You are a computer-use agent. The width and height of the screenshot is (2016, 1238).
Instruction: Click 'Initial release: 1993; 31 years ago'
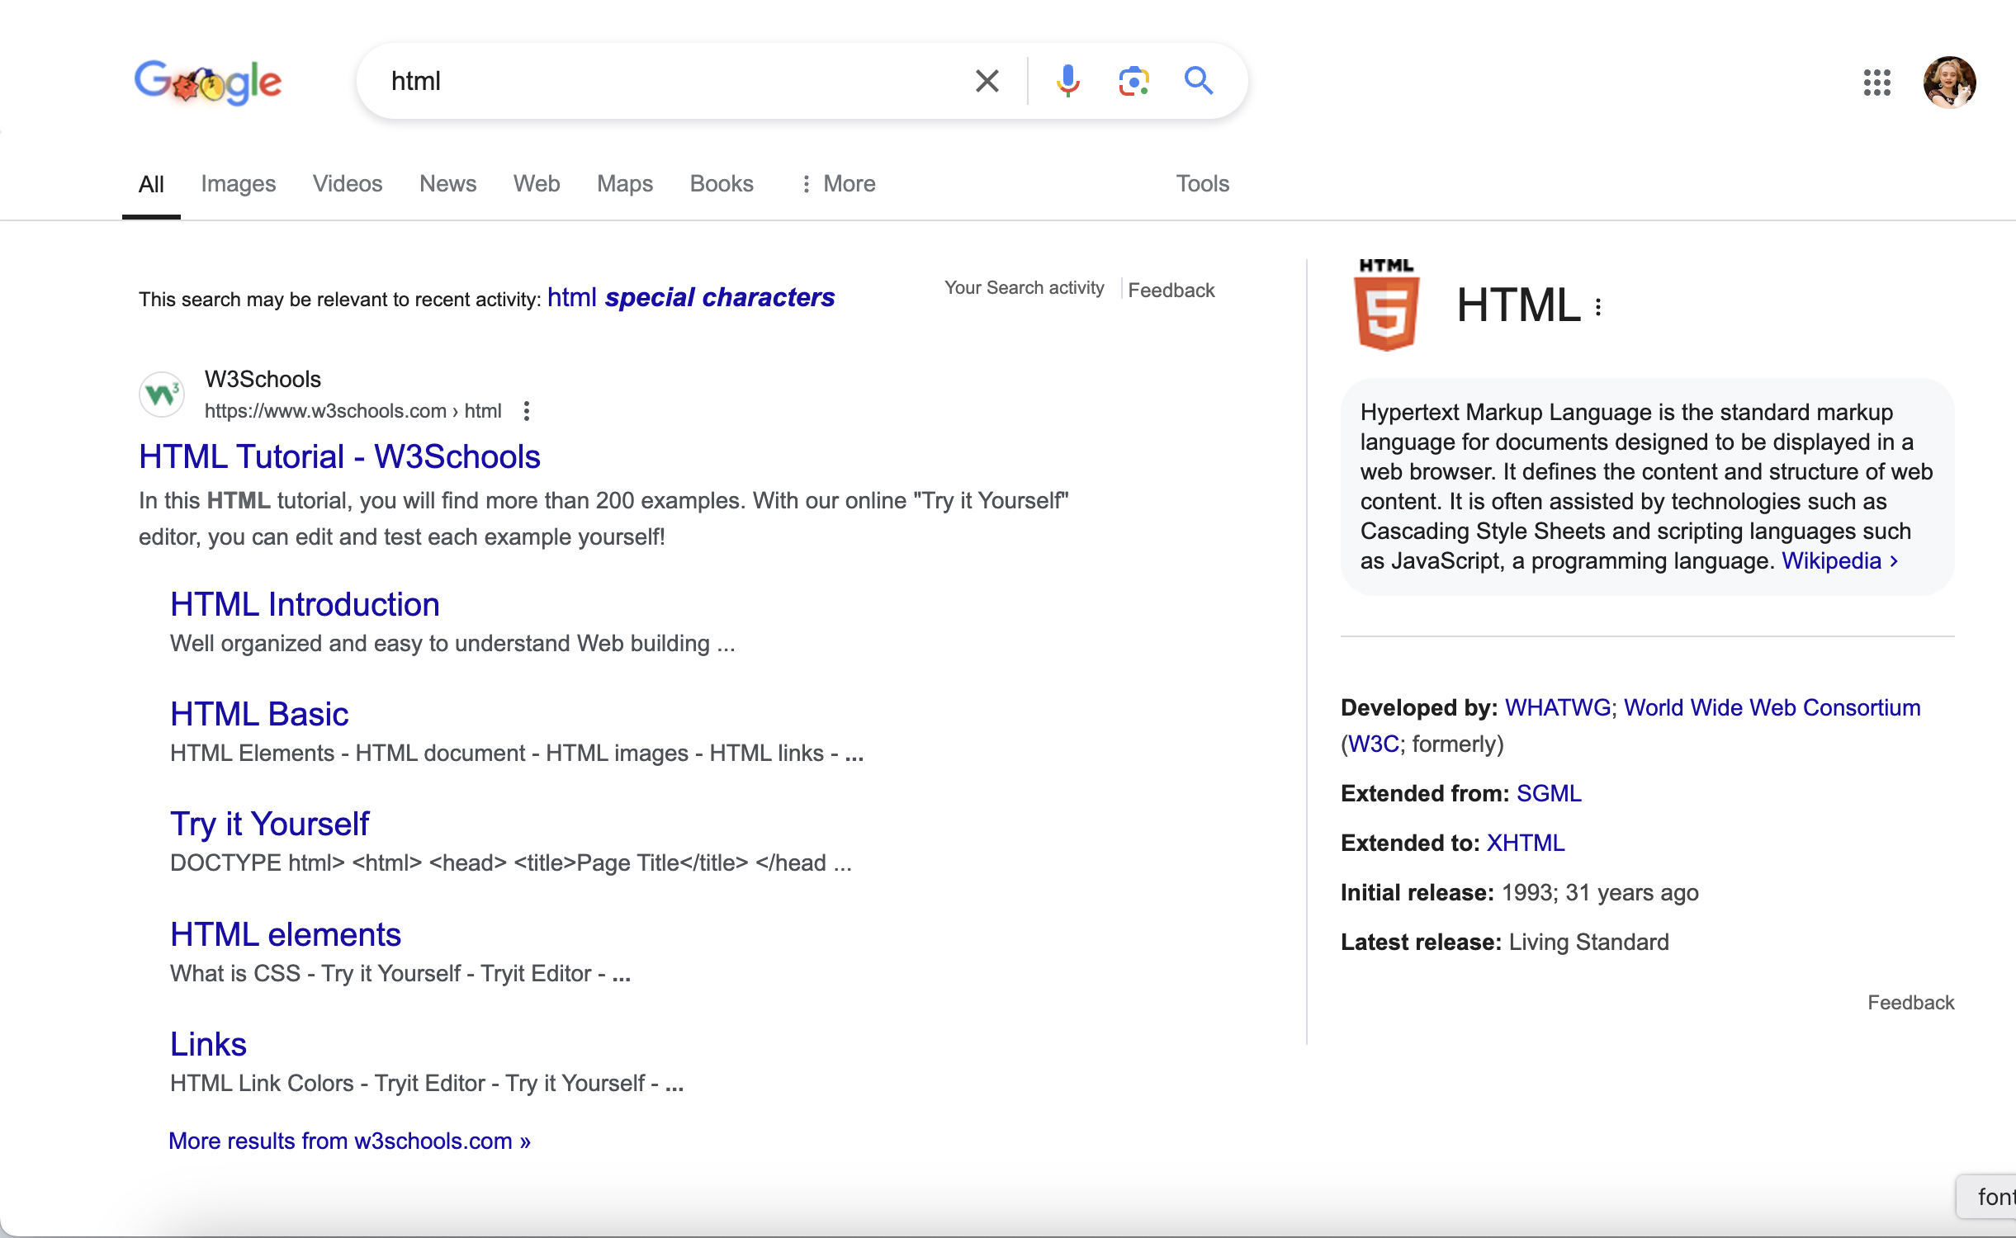tap(1519, 893)
